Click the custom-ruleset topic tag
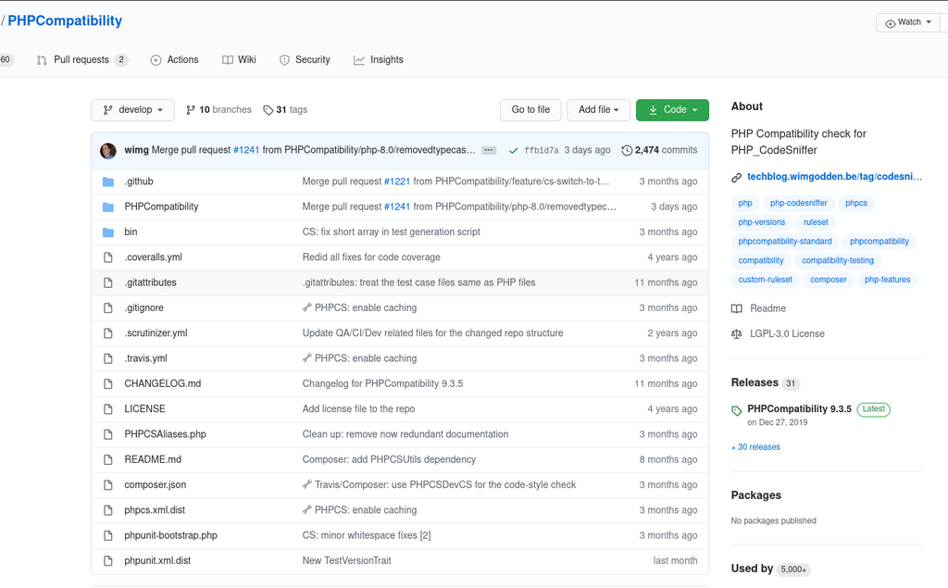This screenshot has height=588, width=948. (x=765, y=280)
